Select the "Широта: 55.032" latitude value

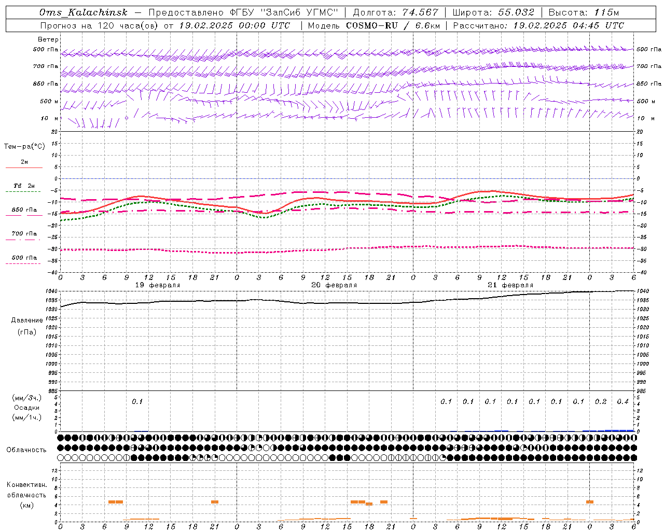[x=493, y=12]
